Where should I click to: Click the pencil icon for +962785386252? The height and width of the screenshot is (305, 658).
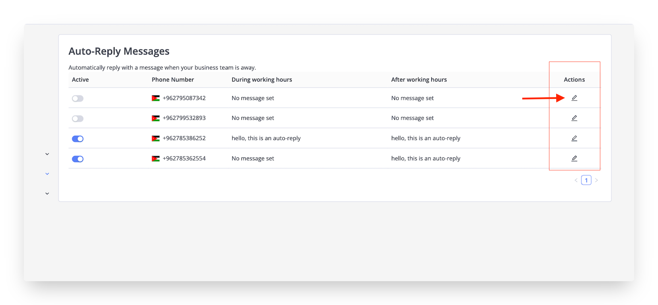[x=574, y=138]
